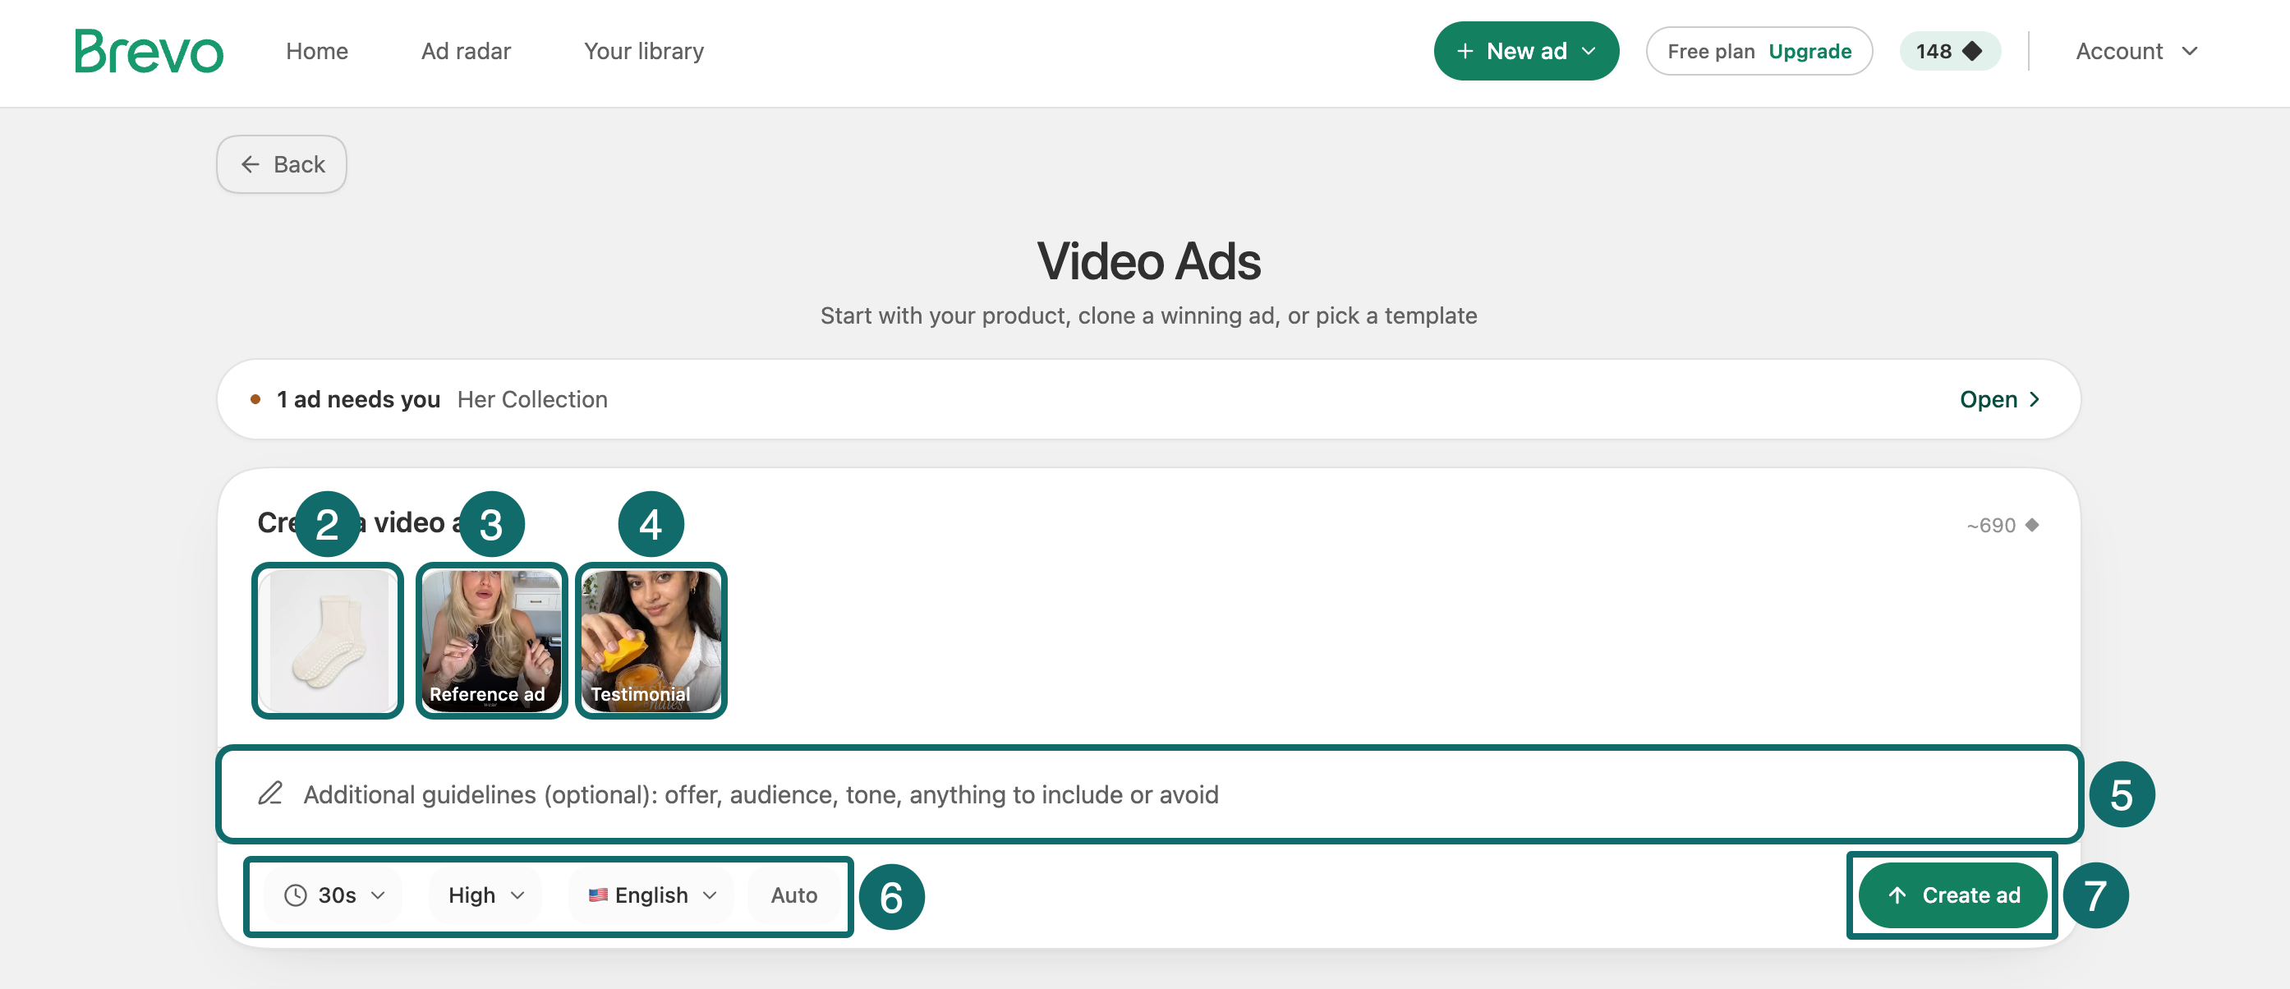Click the US flag icon
The height and width of the screenshot is (989, 2290).
point(597,895)
